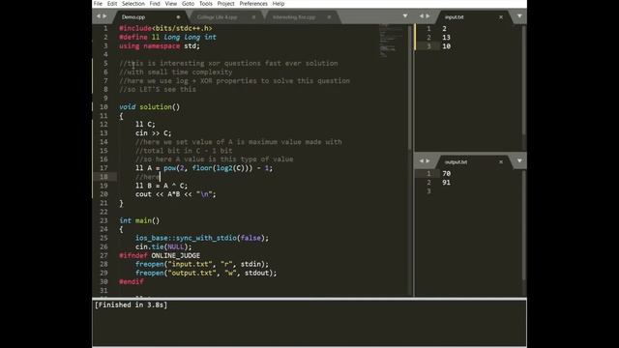Click comment 'so LET'S see this'
This screenshot has width=619, height=348.
(x=158, y=89)
